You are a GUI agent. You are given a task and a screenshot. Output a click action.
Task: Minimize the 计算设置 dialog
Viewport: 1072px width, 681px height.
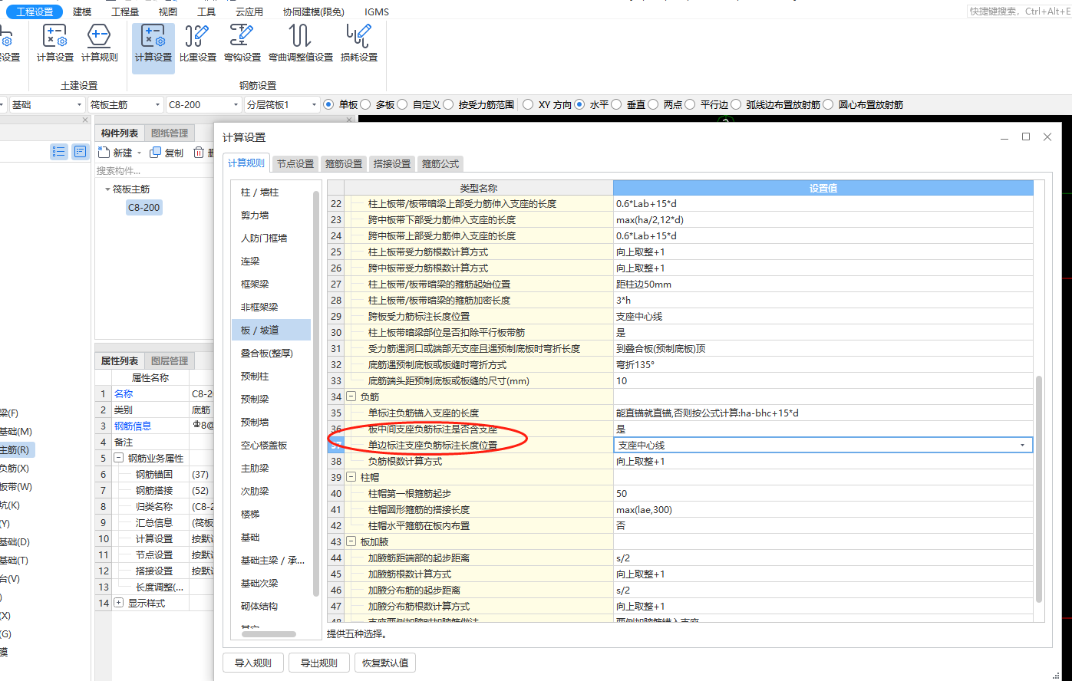(x=1005, y=137)
